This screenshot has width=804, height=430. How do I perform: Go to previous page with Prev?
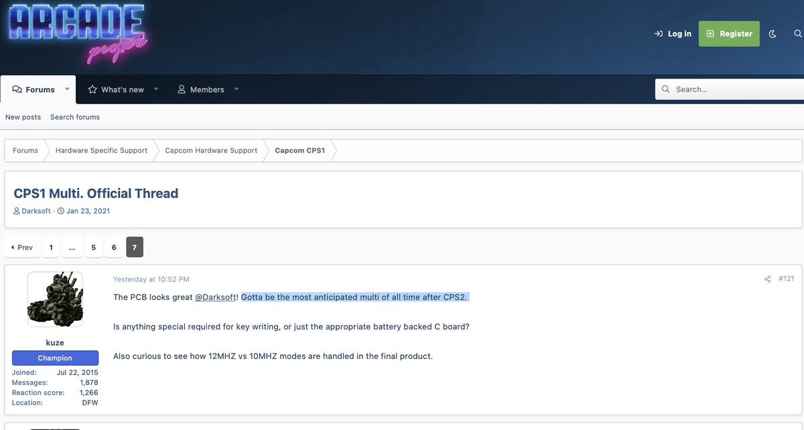(x=22, y=247)
